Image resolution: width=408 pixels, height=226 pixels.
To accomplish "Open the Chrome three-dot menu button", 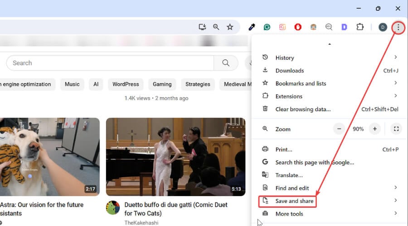I will click(398, 27).
